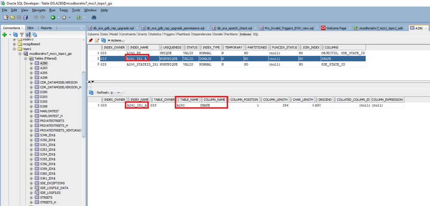Image resolution: width=430 pixels, height=206 pixels.
Task: Open a file with the folder icon
Action: tap(12, 18)
